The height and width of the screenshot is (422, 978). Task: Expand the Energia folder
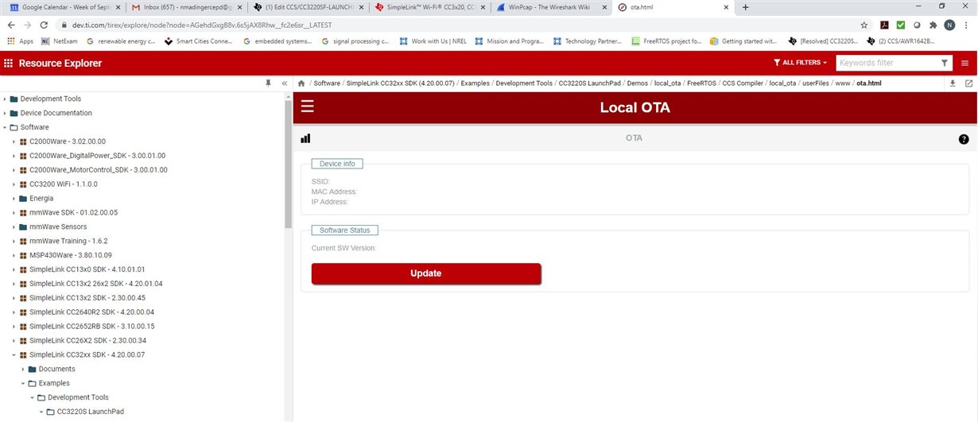point(14,199)
